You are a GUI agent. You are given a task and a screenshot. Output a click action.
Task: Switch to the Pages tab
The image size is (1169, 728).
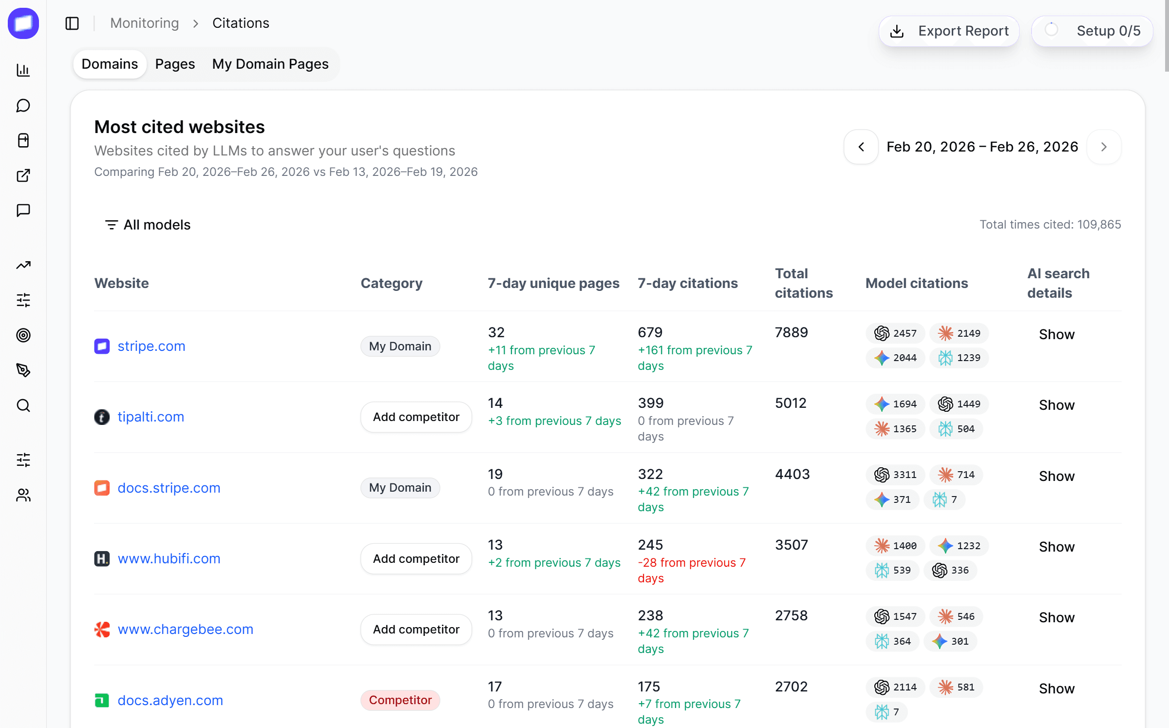[175, 64]
